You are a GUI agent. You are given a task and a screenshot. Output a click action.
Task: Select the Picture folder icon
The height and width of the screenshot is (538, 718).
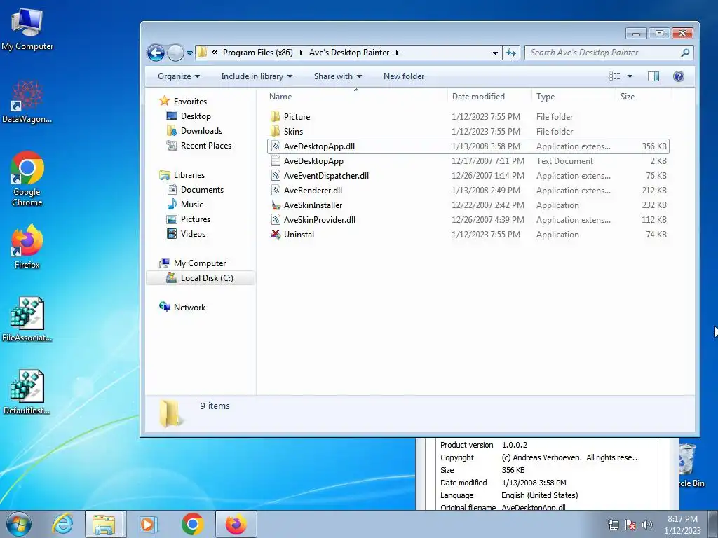click(275, 117)
